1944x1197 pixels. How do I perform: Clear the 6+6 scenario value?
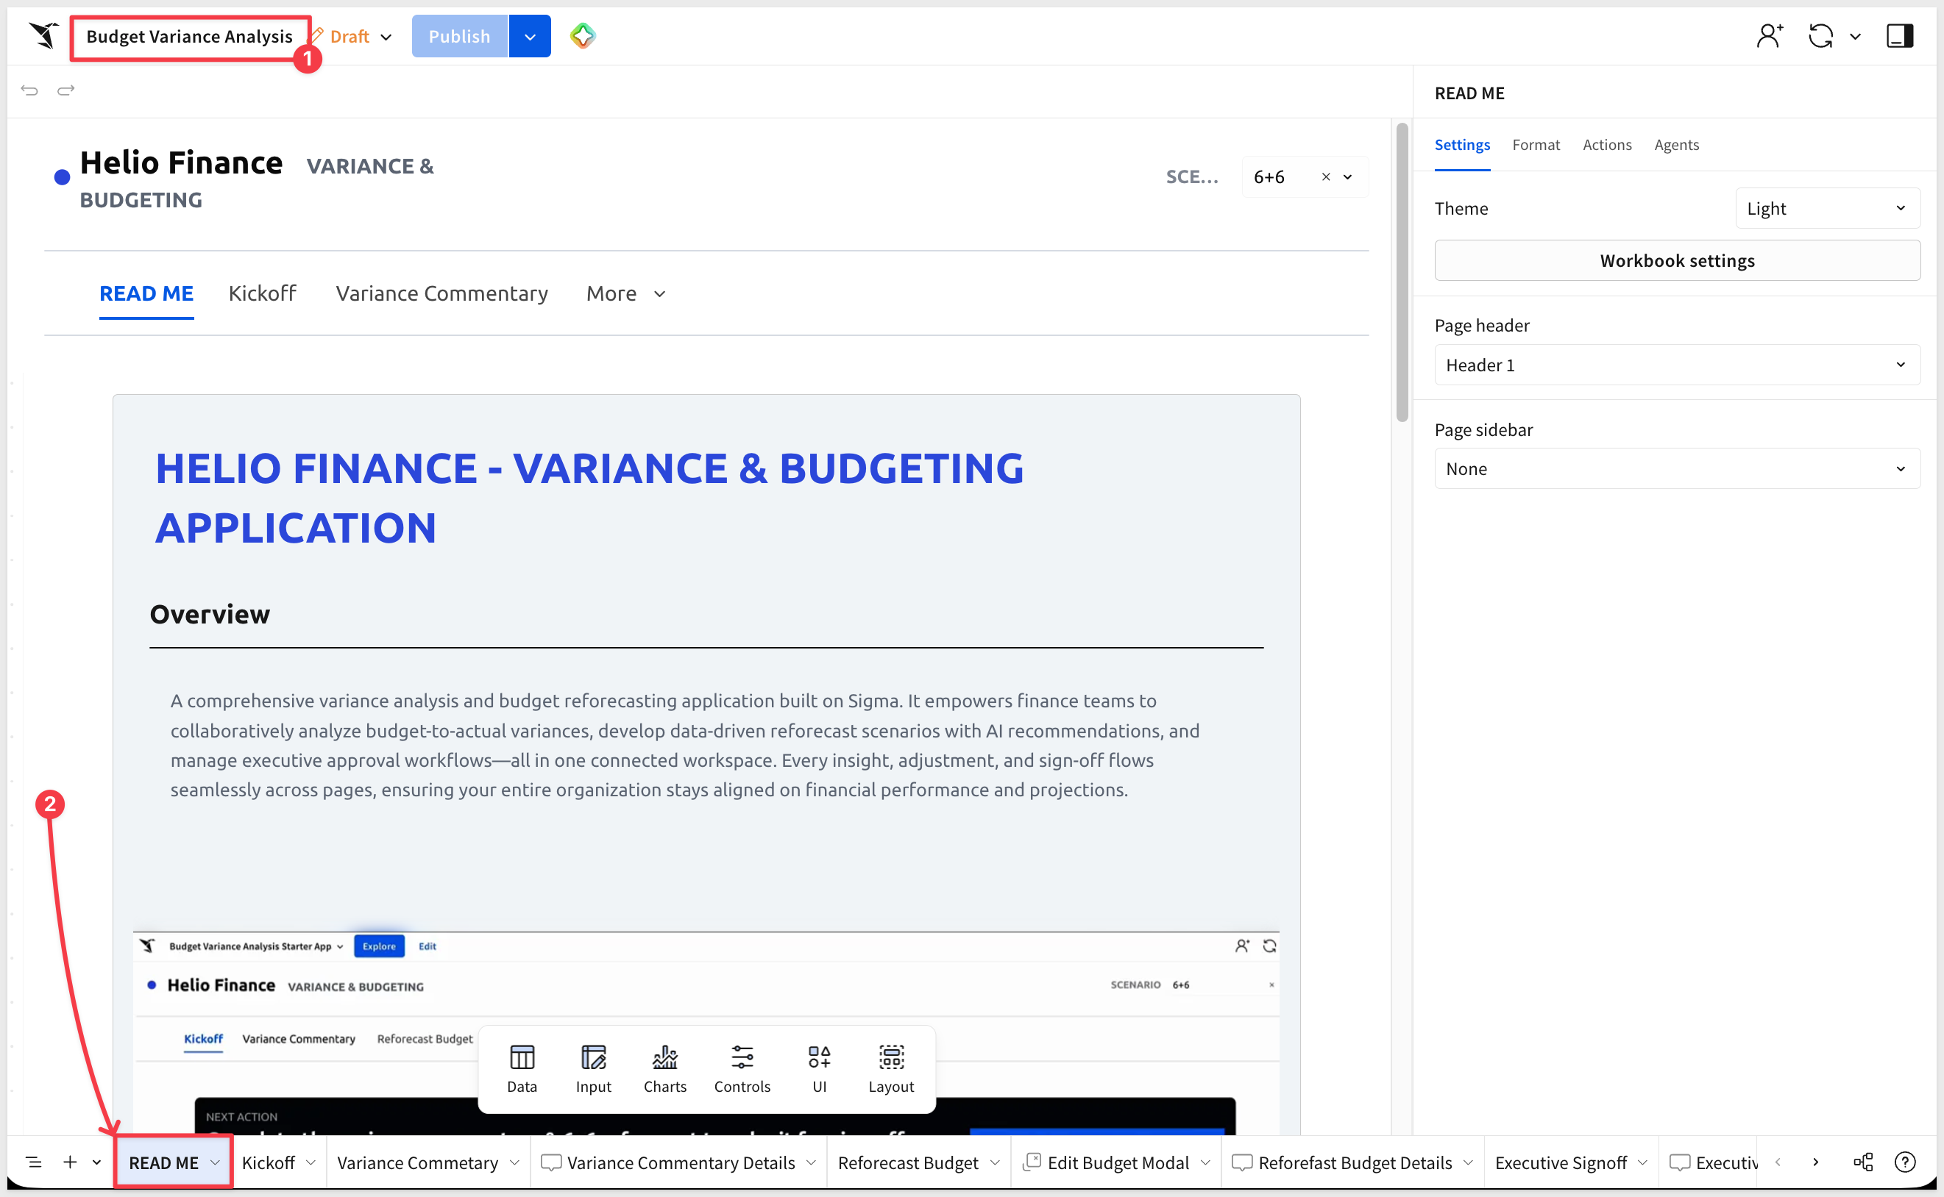click(x=1325, y=177)
